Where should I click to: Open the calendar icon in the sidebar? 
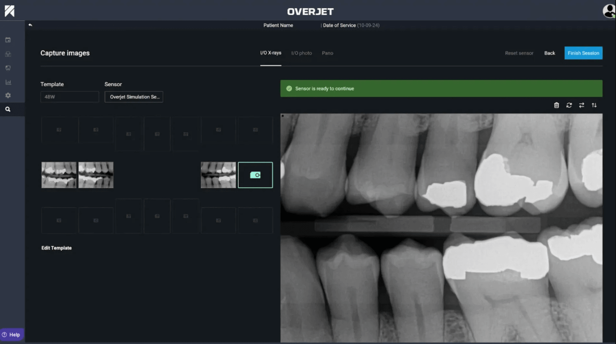[x=8, y=40]
